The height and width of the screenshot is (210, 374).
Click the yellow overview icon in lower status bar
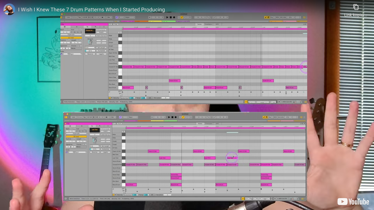pos(243,198)
